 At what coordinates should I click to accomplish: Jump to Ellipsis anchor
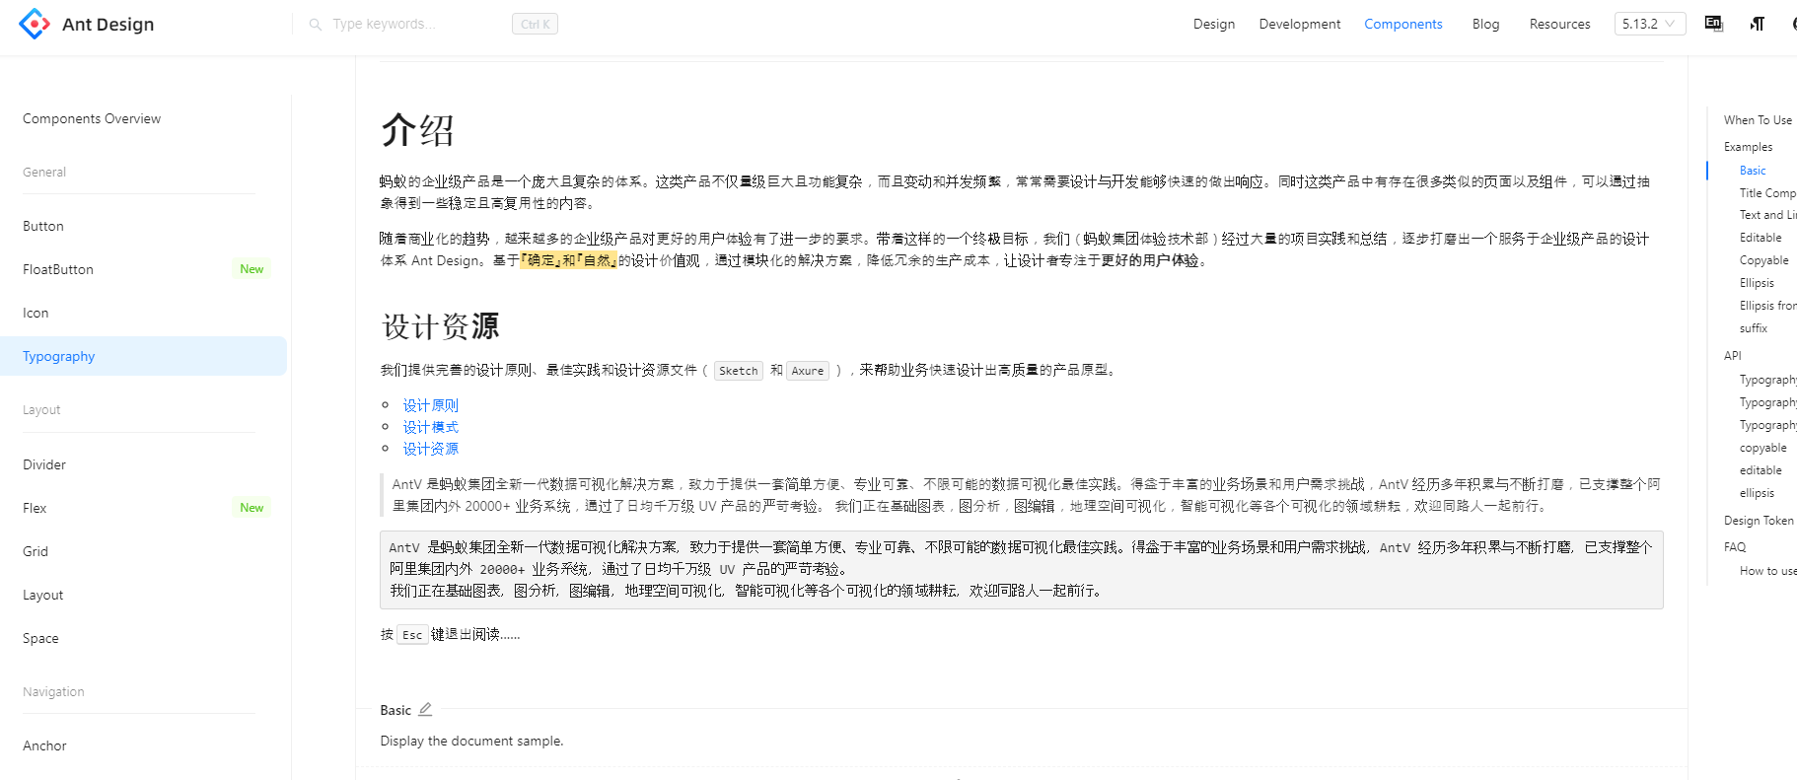coord(1757,283)
